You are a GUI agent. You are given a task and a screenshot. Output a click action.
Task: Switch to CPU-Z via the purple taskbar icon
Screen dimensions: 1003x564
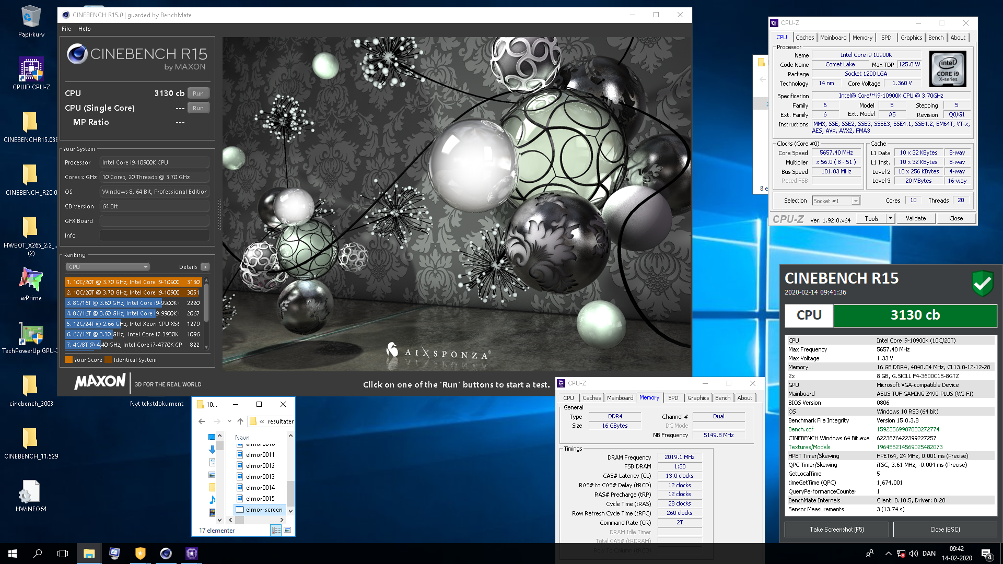click(192, 554)
